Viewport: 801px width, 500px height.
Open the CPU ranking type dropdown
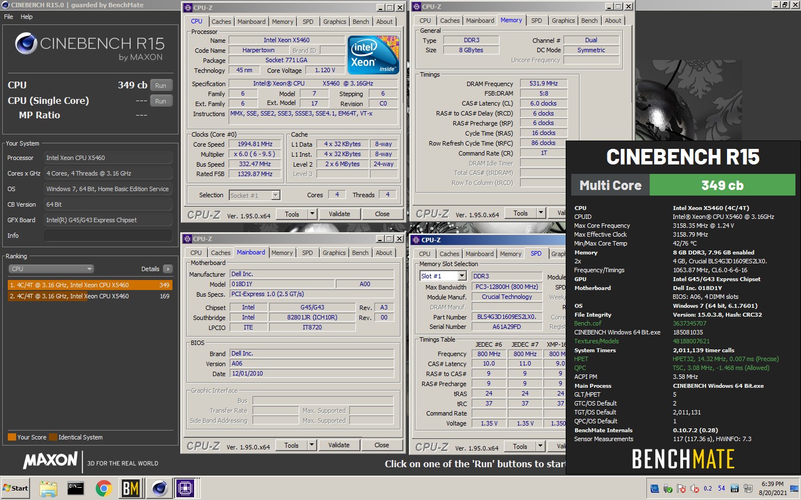tap(51, 269)
